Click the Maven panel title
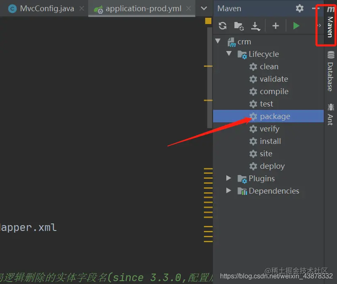The image size is (337, 284). (229, 9)
